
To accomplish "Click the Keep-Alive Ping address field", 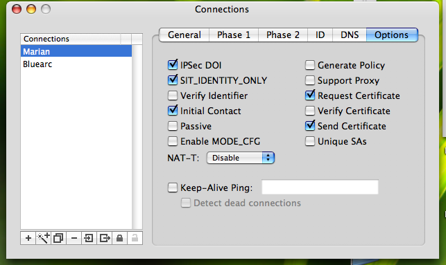I will pyautogui.click(x=320, y=187).
